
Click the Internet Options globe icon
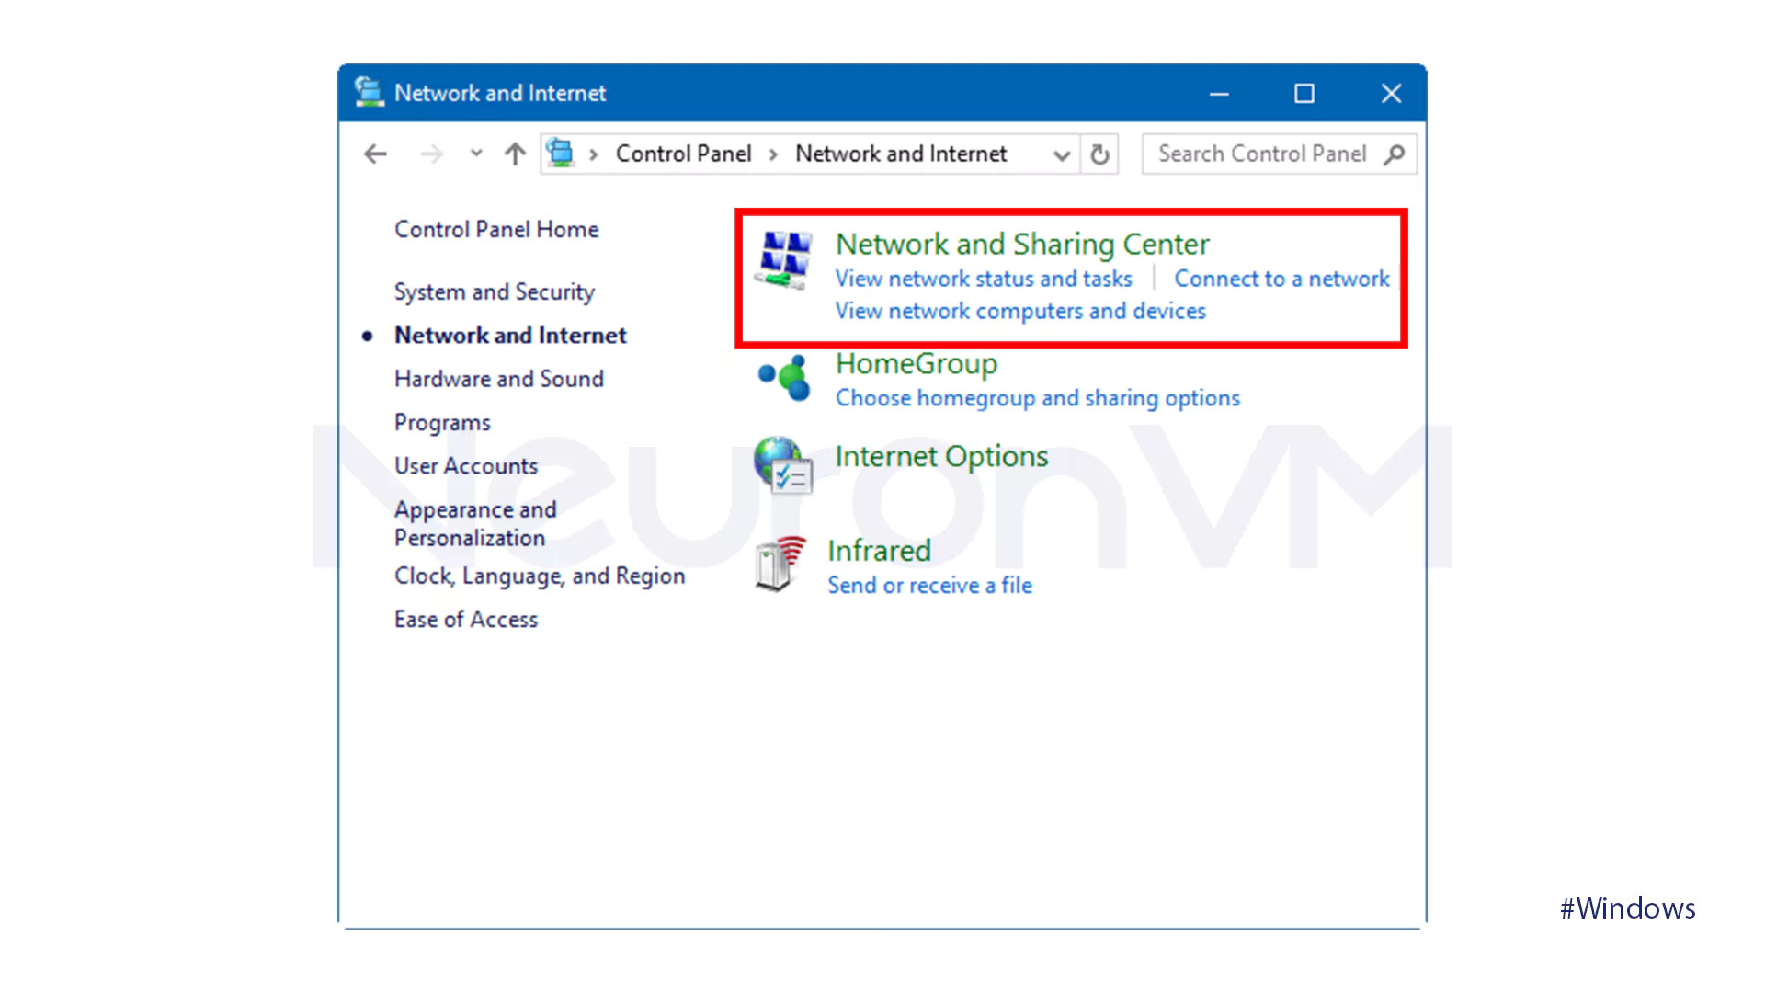click(783, 464)
